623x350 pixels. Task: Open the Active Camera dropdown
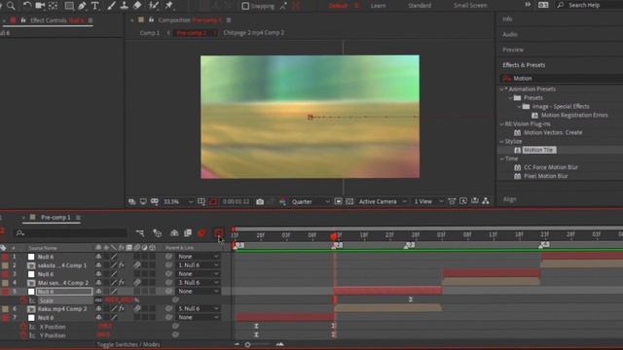tap(383, 201)
